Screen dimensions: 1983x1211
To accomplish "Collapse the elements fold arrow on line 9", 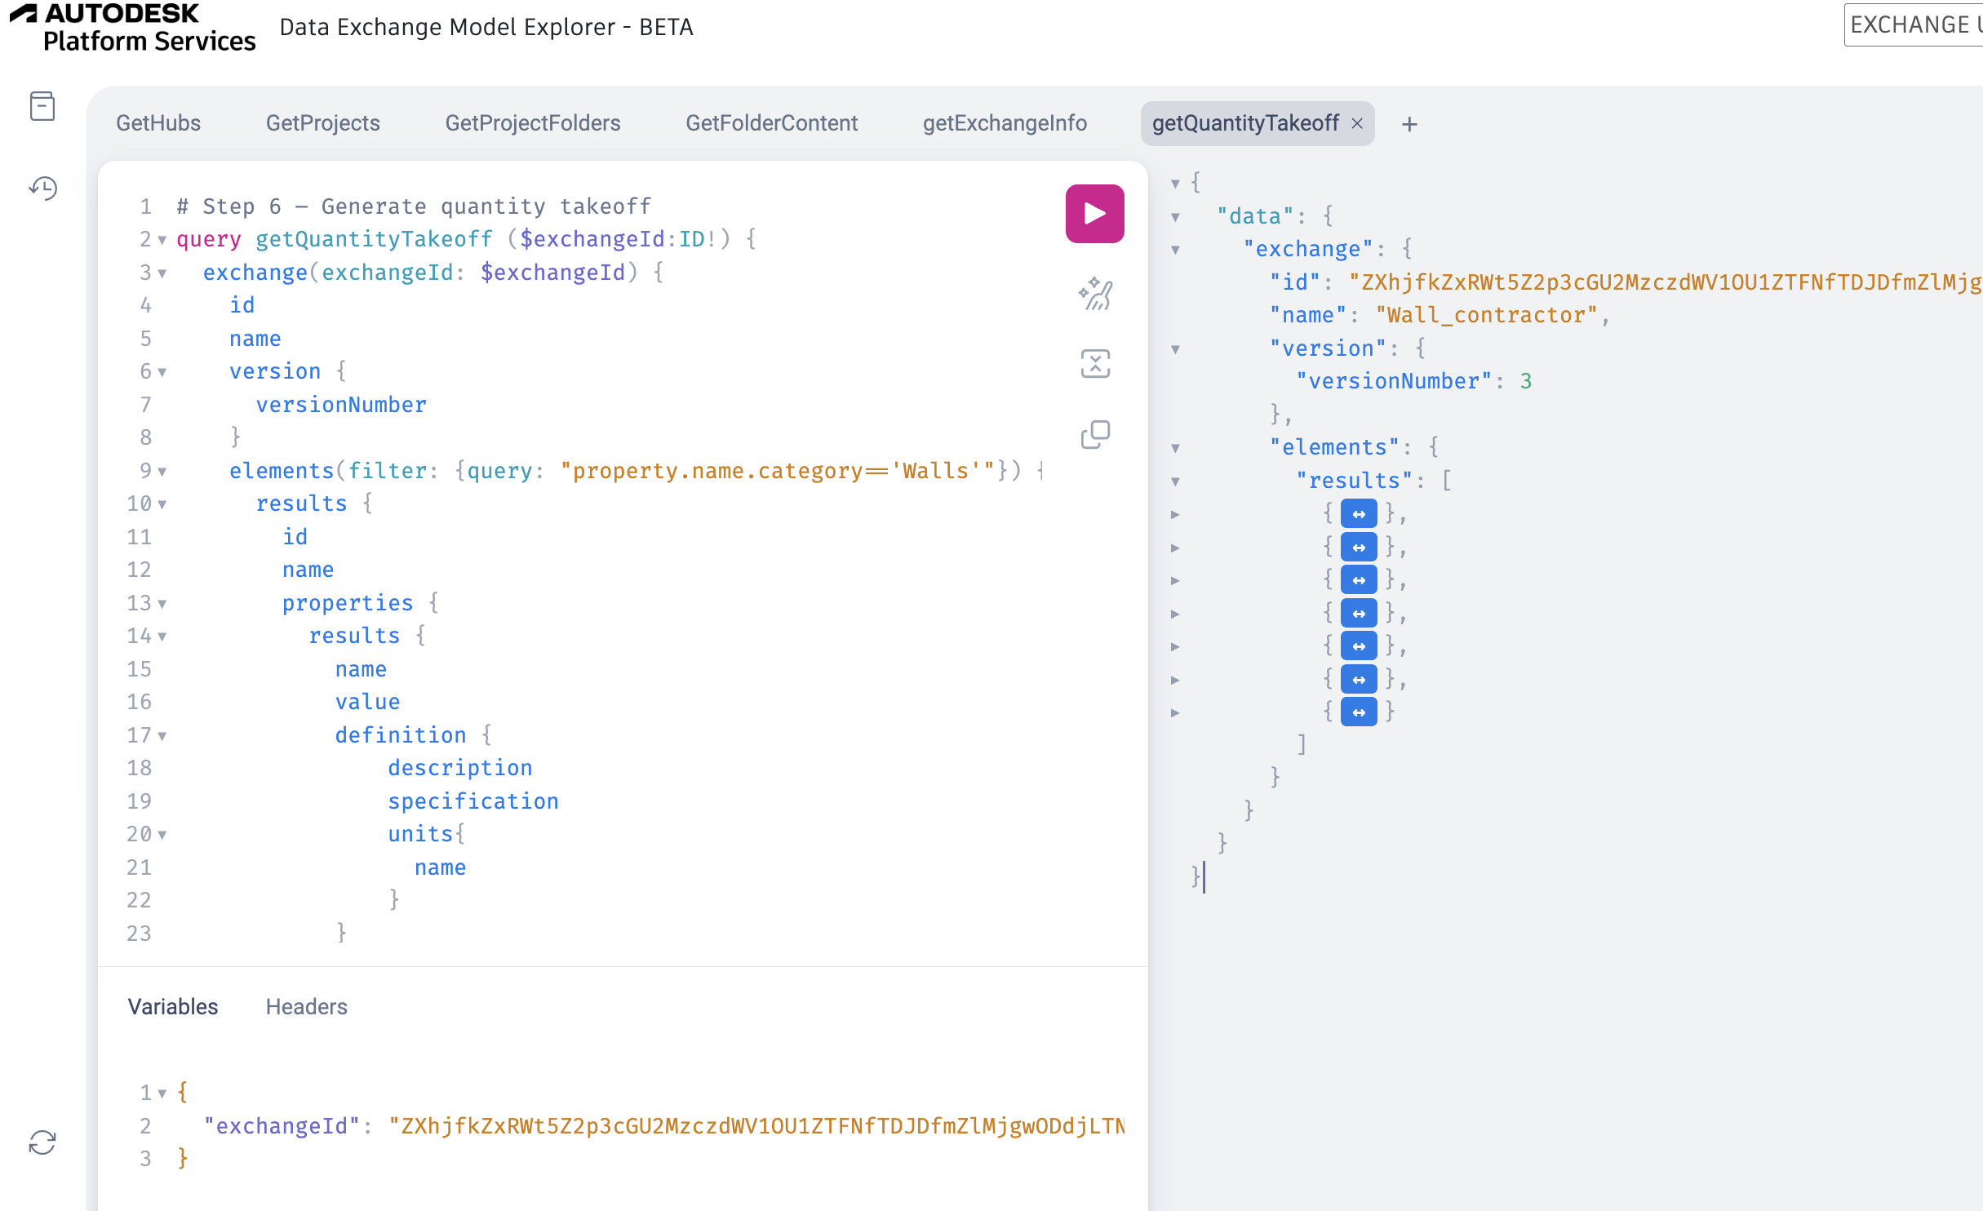I will (162, 472).
